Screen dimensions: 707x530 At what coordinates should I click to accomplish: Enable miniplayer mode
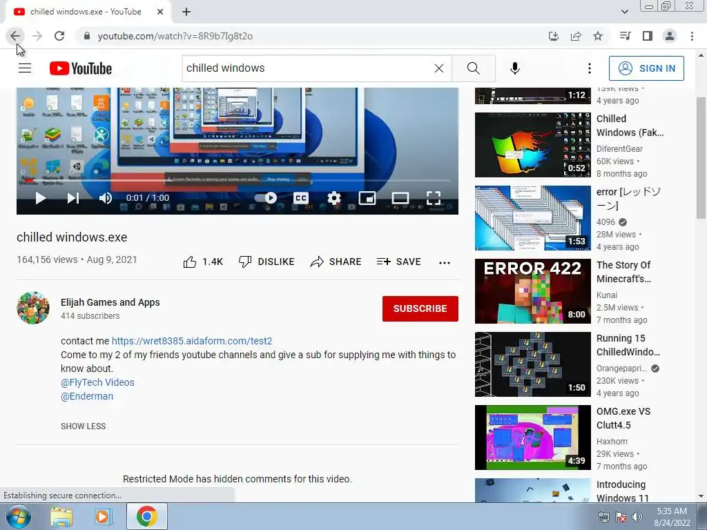click(367, 198)
